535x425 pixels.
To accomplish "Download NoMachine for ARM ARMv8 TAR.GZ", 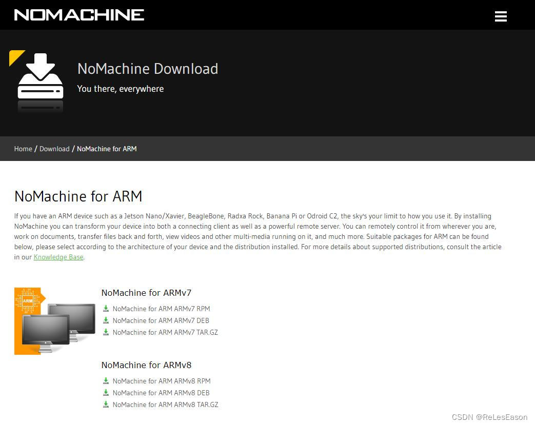I will coord(166,404).
